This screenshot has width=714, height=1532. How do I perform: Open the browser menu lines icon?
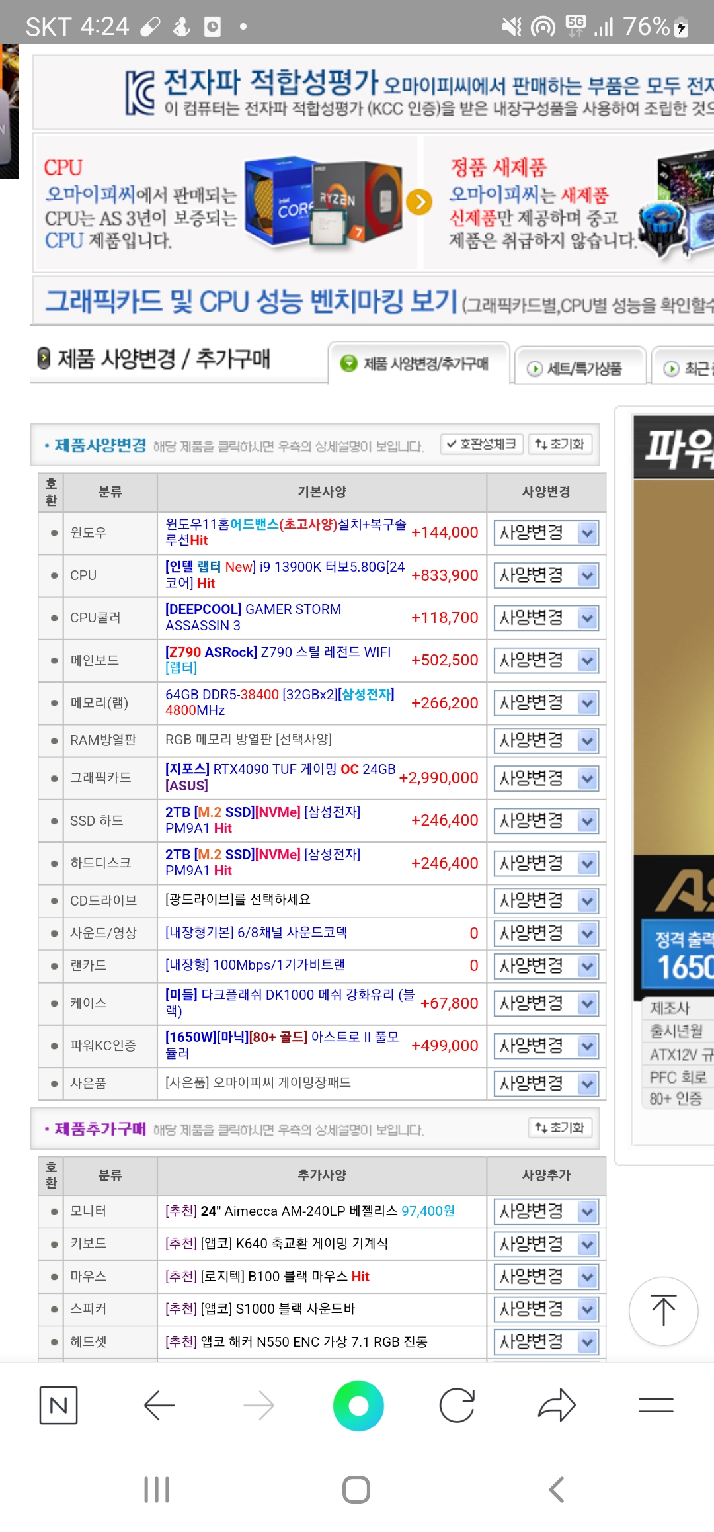point(656,1405)
